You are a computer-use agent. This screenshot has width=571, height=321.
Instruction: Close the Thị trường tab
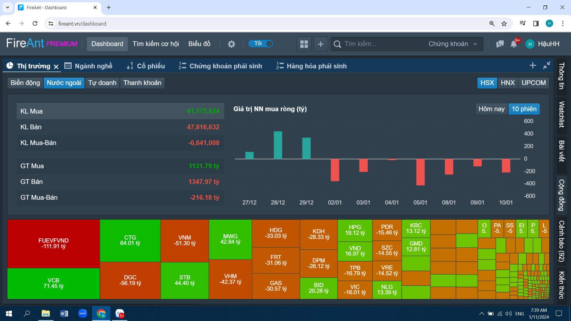point(56,67)
